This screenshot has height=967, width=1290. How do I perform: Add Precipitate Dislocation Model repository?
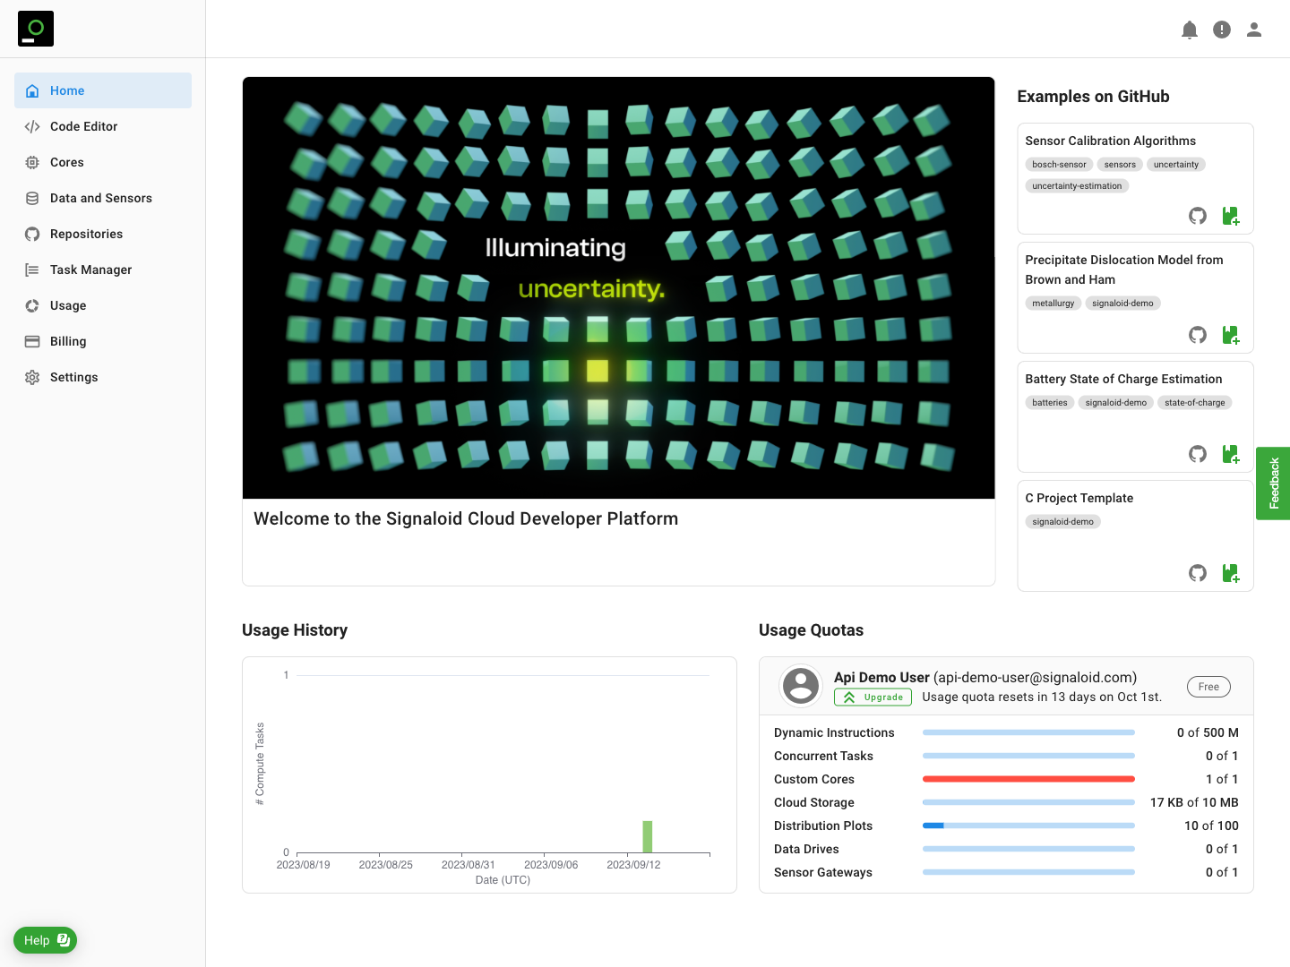1231,335
